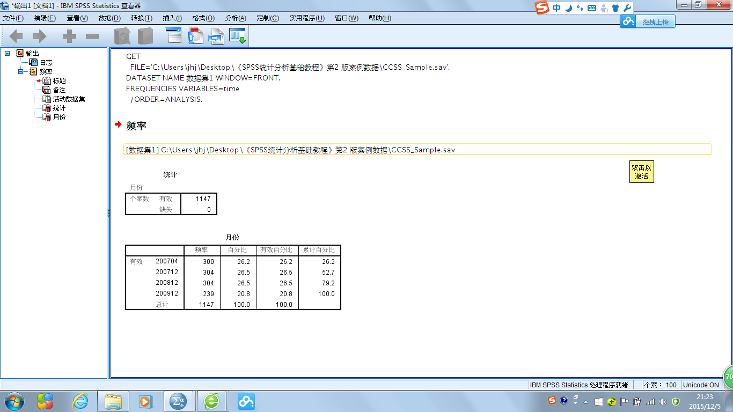Select 输出 in the outline tree
This screenshot has height=412, width=733.
coord(32,53)
